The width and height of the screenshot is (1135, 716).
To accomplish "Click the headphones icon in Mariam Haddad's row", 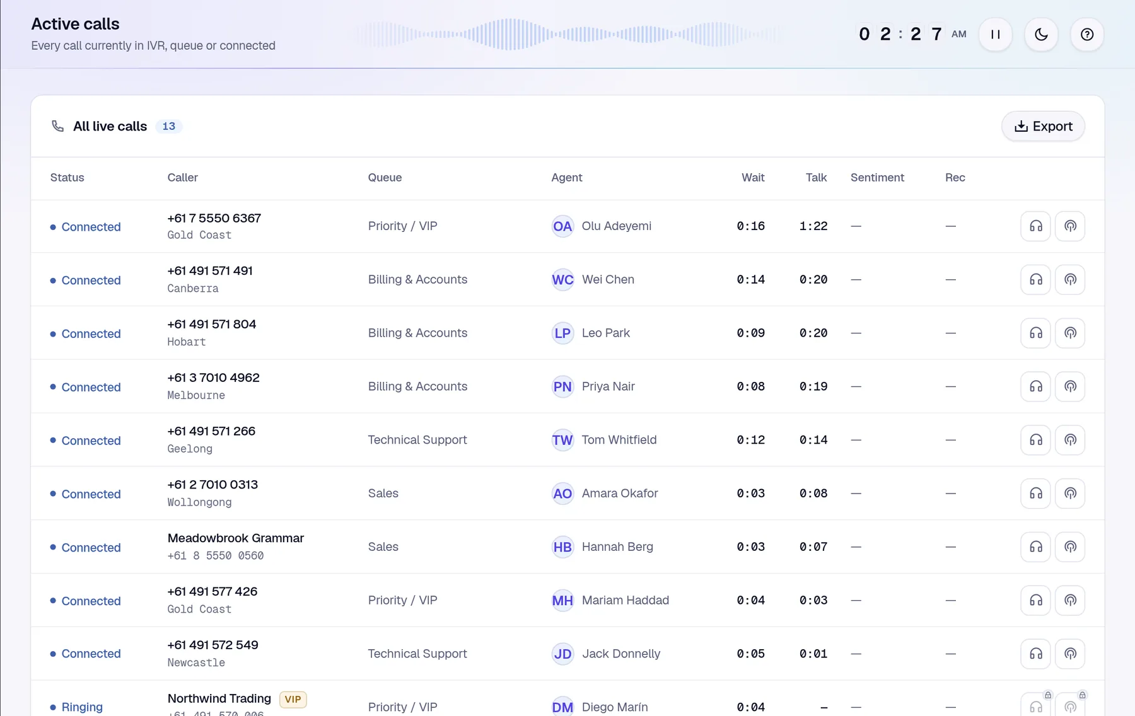I will (1035, 600).
